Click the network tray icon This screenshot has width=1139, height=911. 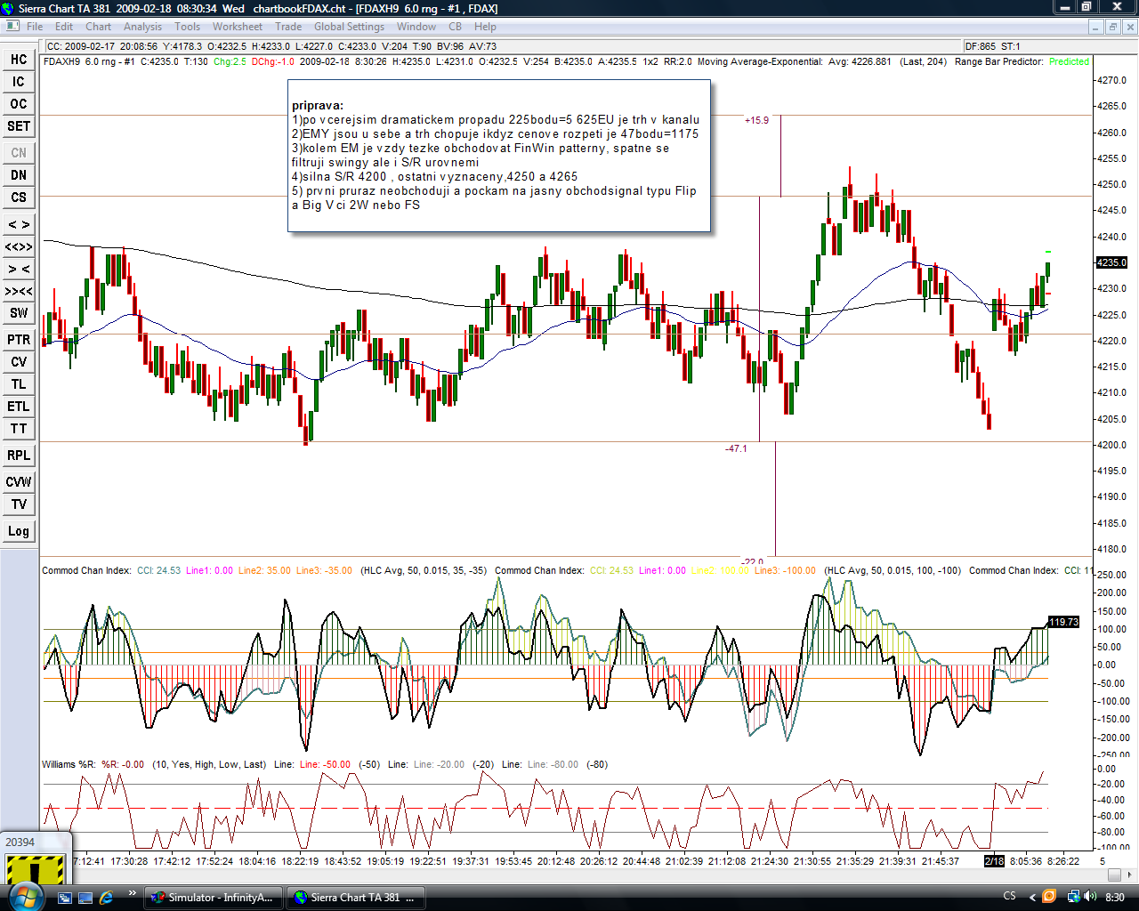click(x=1074, y=897)
